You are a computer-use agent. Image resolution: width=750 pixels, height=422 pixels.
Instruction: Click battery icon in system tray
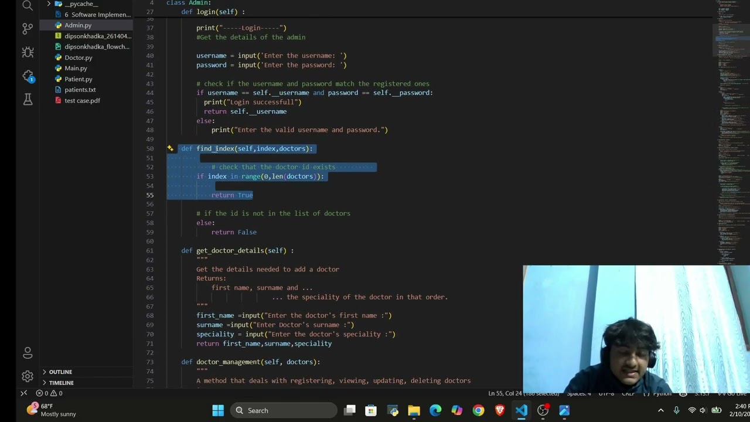(x=716, y=410)
